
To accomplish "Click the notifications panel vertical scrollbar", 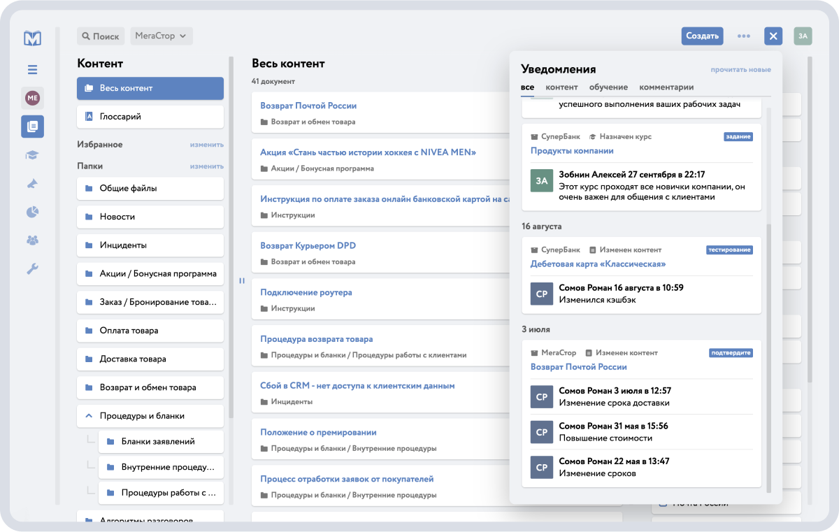I will click(x=769, y=357).
